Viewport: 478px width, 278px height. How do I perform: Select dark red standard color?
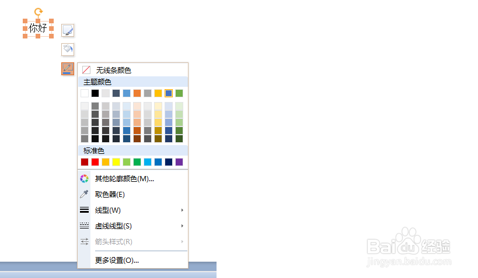pos(85,162)
